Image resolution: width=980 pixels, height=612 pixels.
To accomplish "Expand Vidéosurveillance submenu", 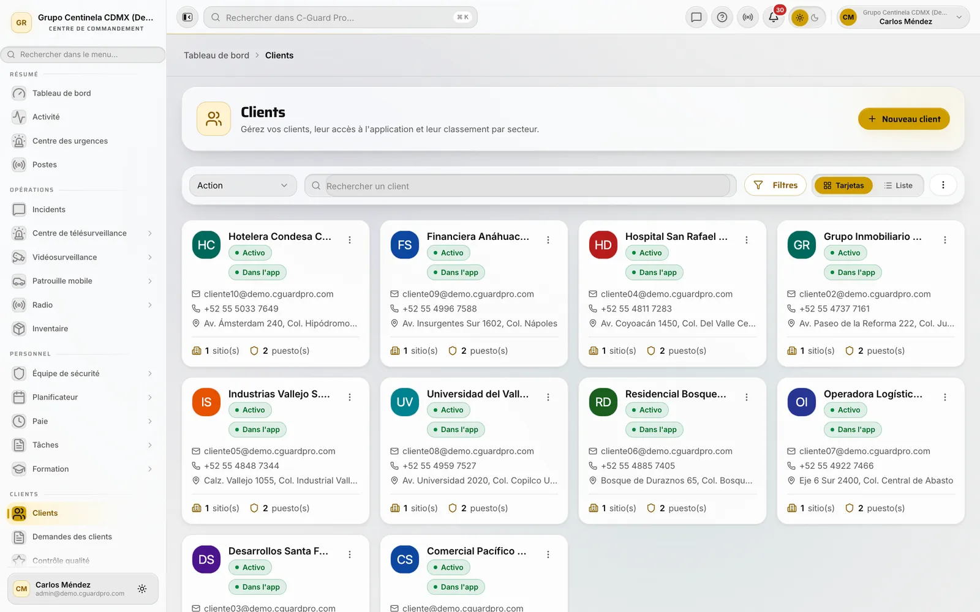I will 149,257.
